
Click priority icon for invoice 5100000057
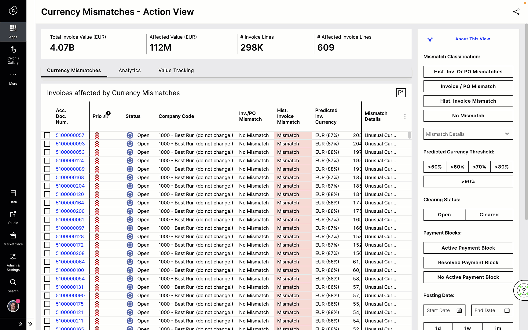pyautogui.click(x=97, y=135)
